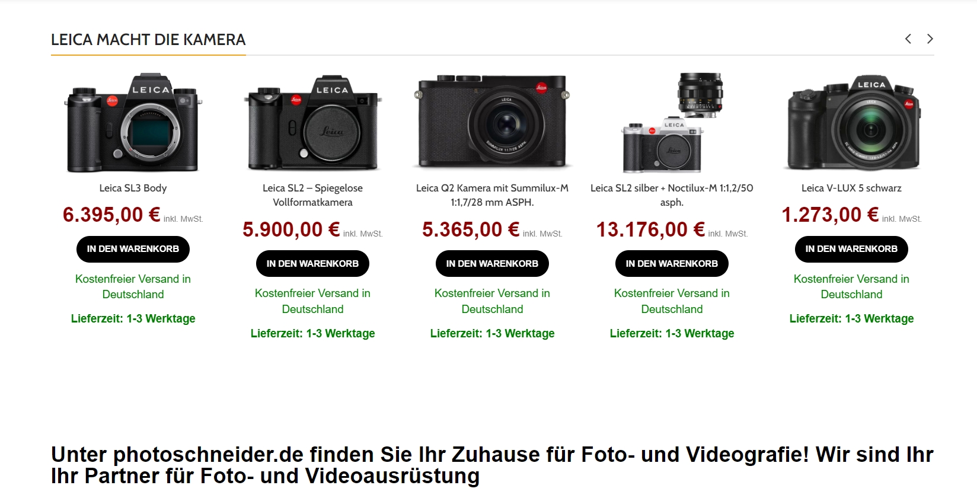
Task: Click the 6.395,00 € price of SL3
Action: pyautogui.click(x=111, y=215)
